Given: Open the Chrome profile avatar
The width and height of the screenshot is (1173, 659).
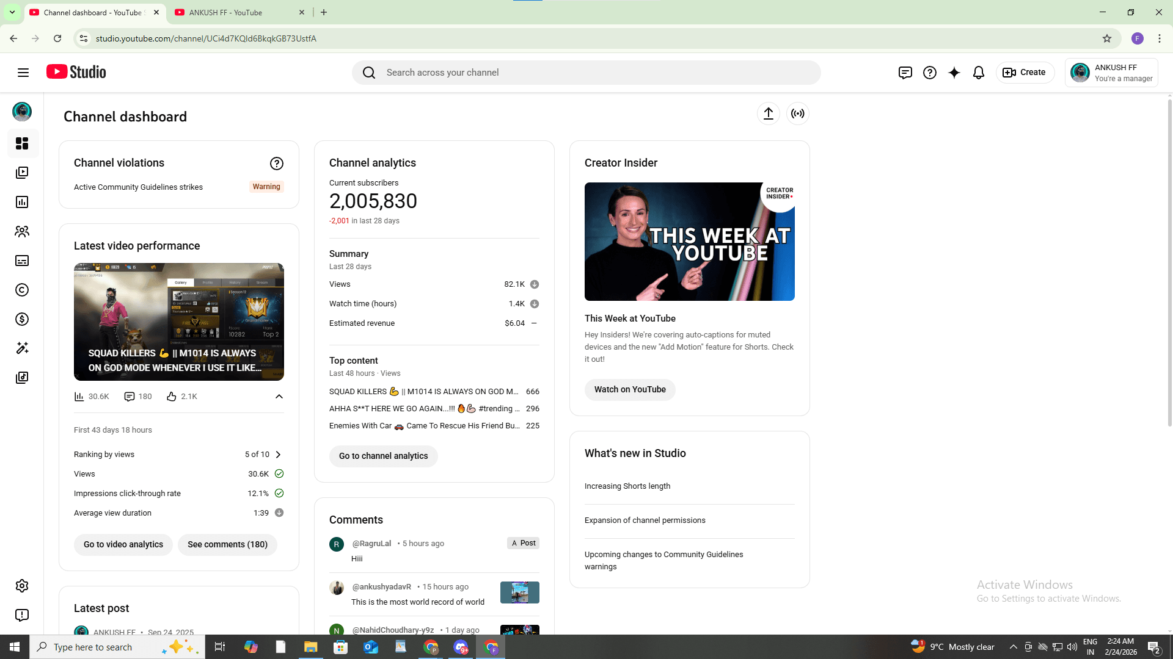Looking at the screenshot, I should (x=1138, y=38).
